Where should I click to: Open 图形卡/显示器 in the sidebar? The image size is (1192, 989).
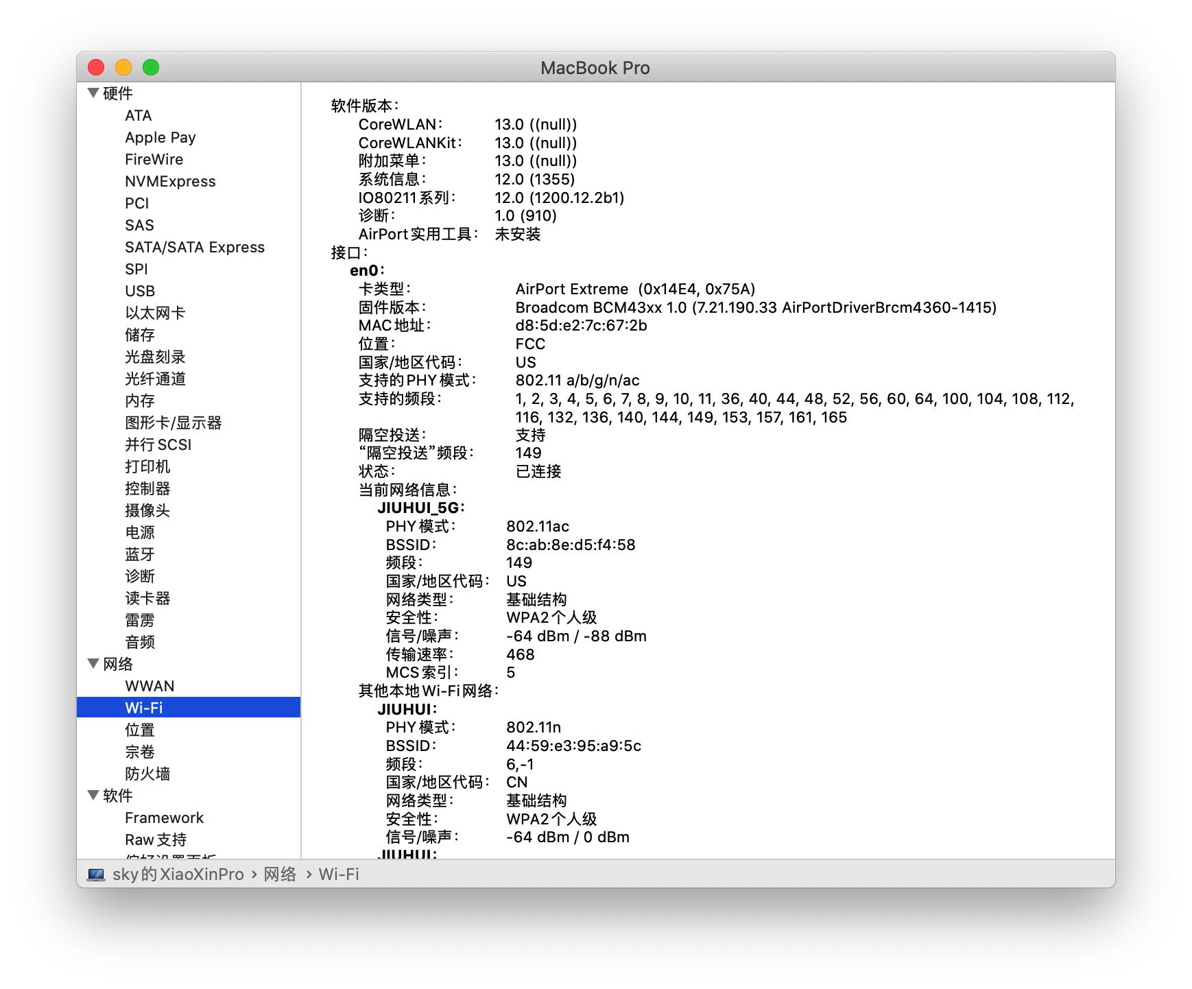point(173,422)
